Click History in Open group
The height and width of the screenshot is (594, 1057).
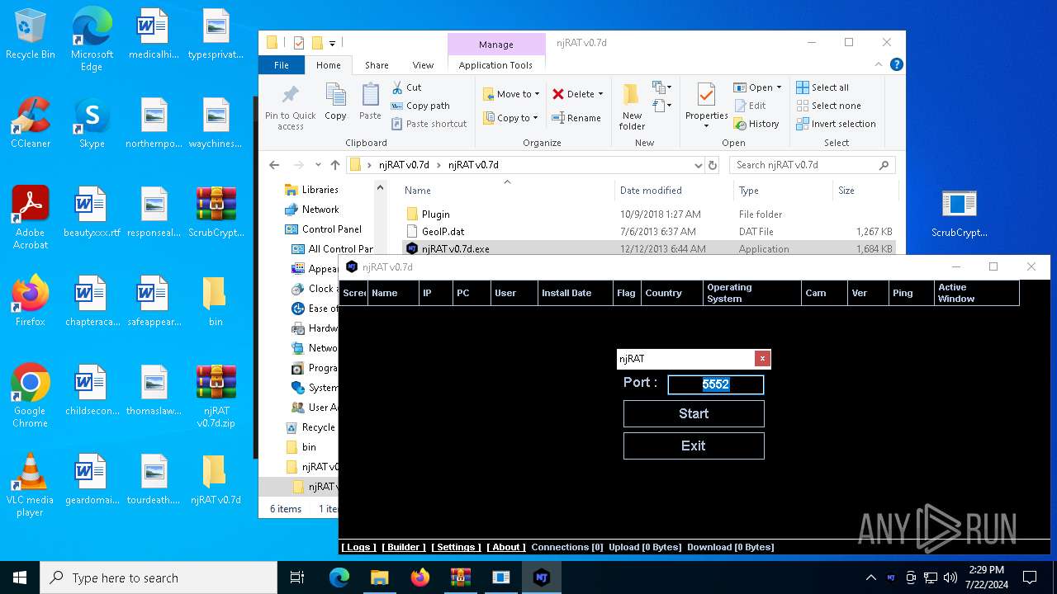[x=756, y=124]
